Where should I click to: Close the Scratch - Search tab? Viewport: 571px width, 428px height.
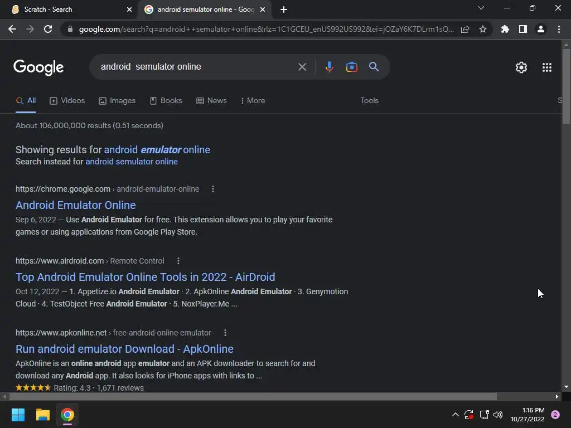click(129, 9)
